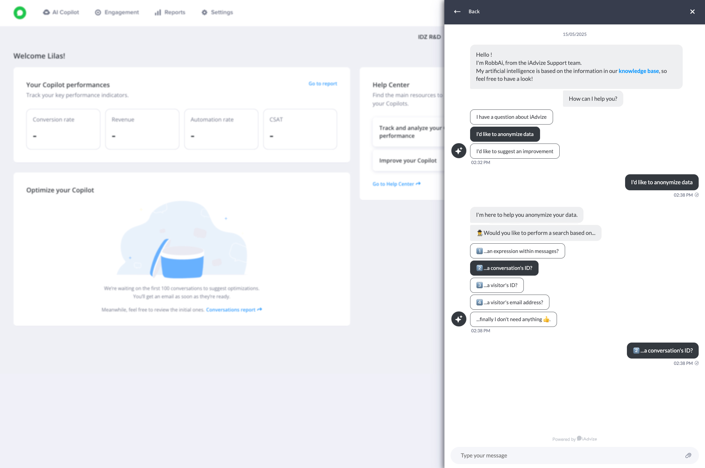The image size is (705, 468).
Task: Click the Type your message field
Action: click(x=567, y=455)
